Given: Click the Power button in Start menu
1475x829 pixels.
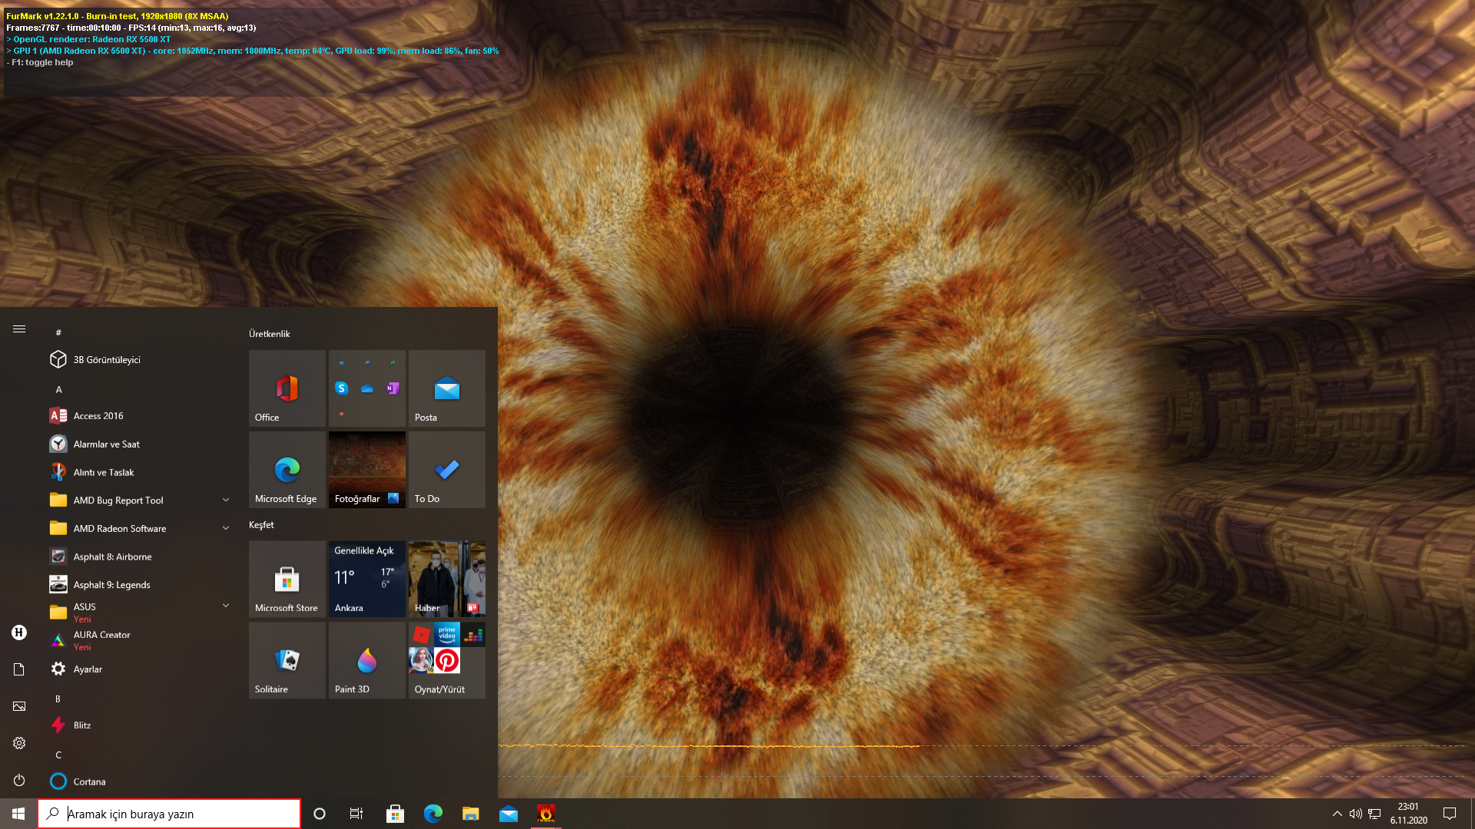Looking at the screenshot, I should (x=19, y=780).
